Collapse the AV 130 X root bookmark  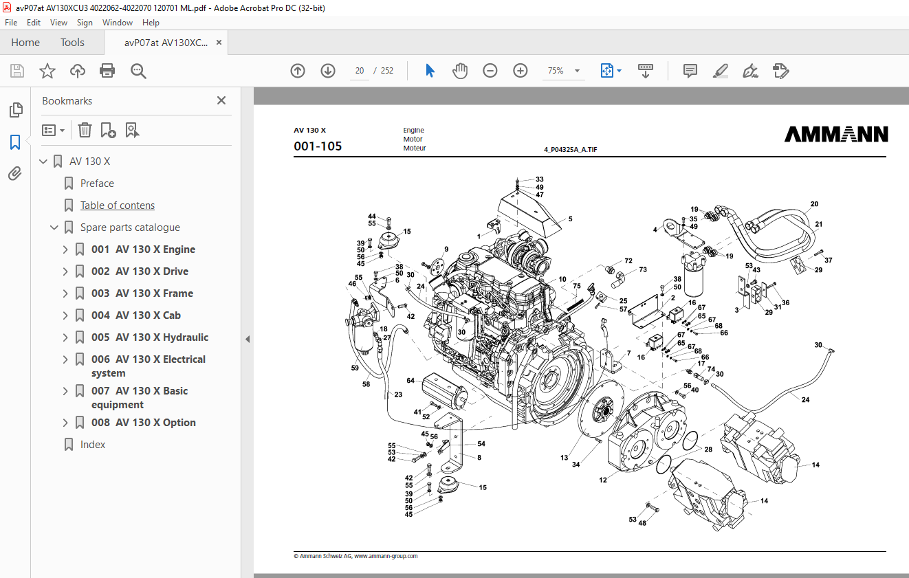pos(43,162)
